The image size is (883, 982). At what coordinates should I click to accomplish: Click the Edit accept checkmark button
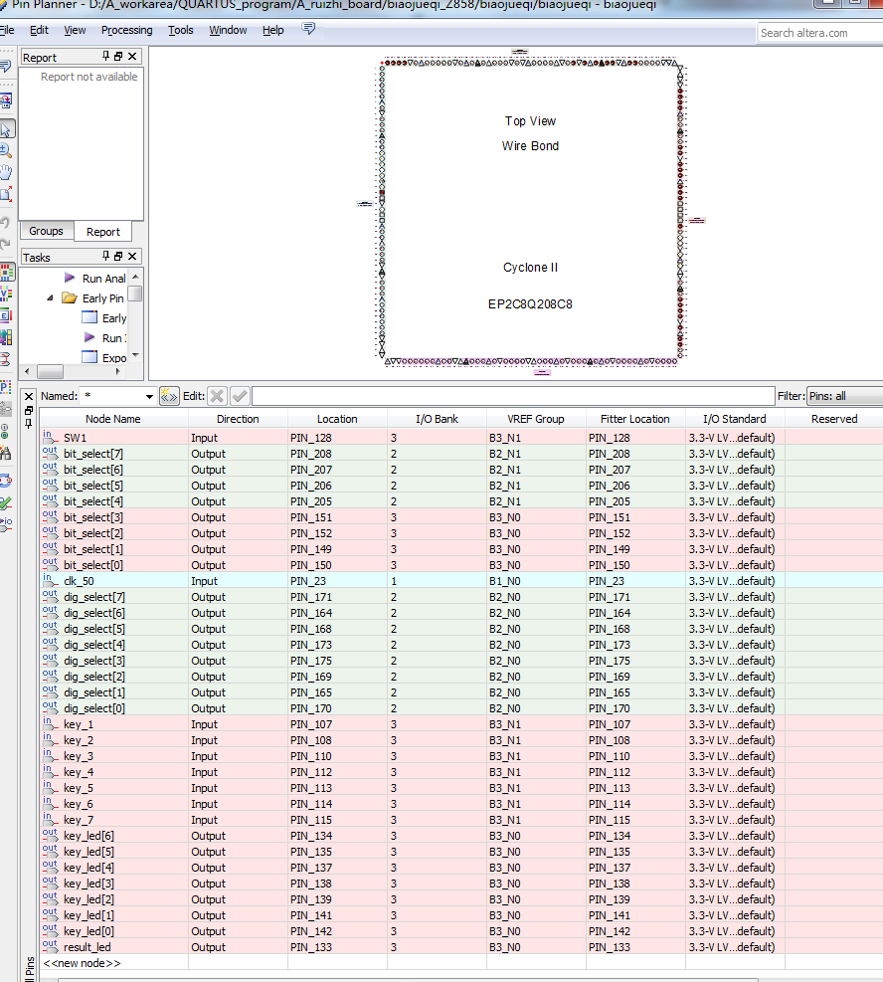[240, 396]
